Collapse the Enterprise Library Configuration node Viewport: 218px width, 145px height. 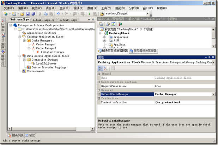(x=11, y=25)
